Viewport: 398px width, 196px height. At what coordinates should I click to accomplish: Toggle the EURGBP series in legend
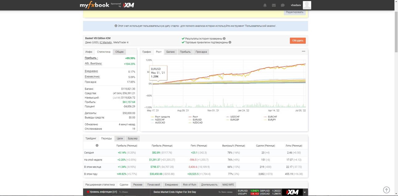click(233, 119)
